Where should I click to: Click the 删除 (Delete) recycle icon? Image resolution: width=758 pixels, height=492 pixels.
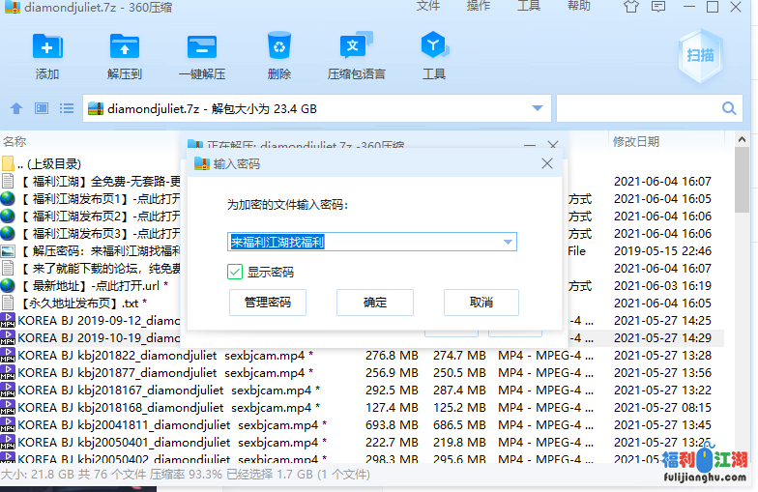point(279,46)
